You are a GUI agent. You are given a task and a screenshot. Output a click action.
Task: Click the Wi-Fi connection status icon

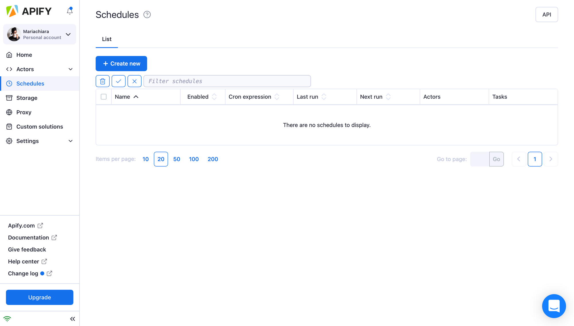coord(7,319)
